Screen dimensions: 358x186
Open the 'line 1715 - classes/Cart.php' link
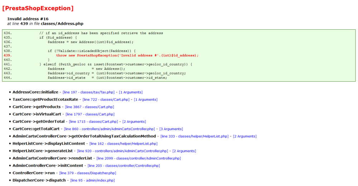click(93, 121)
